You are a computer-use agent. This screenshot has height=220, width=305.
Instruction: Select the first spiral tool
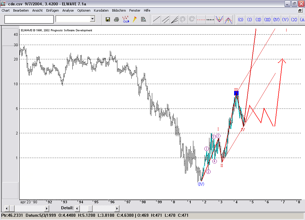[x=183, y=19]
